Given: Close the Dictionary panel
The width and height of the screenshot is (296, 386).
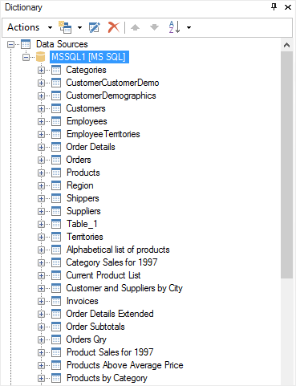Looking at the screenshot, I should [x=288, y=7].
